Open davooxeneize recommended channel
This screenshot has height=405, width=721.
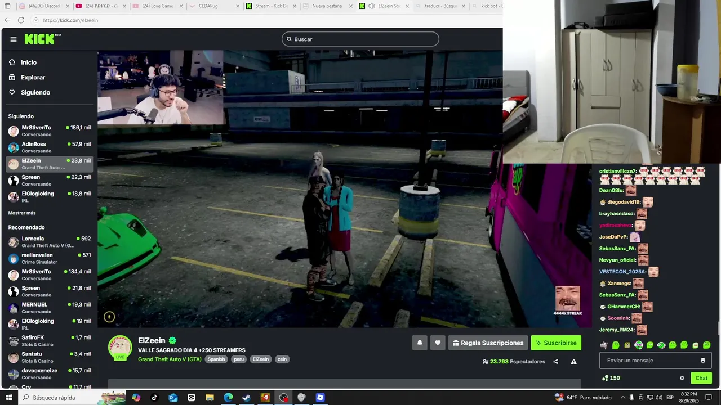50,373
